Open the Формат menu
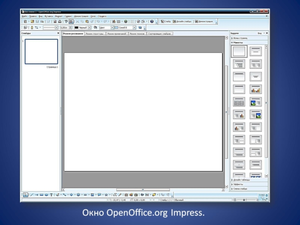300x225 pixels. (58, 16)
